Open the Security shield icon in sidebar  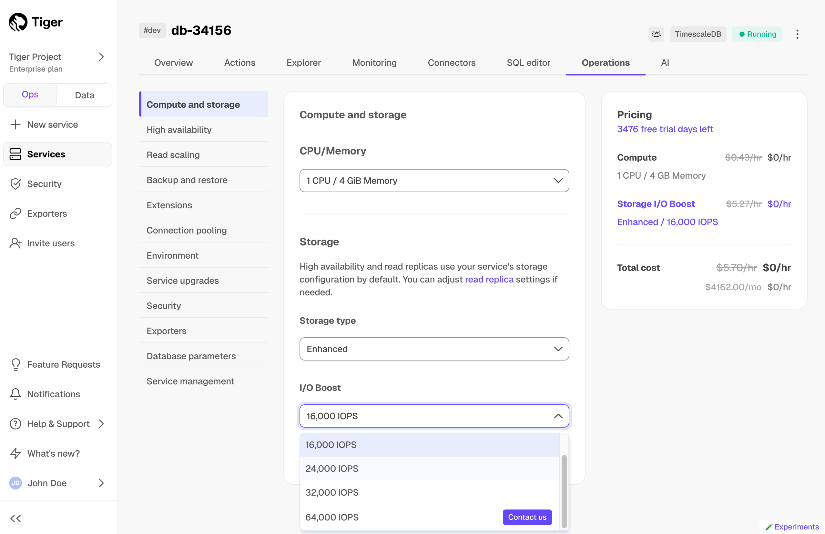[15, 184]
